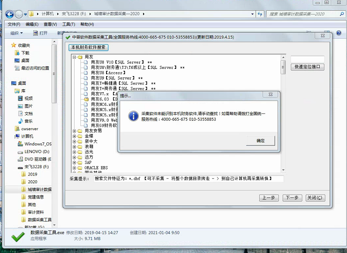Expand the ORACLE EBS tree node
Image resolution: width=347 pixels, height=253 pixels.
(75, 168)
